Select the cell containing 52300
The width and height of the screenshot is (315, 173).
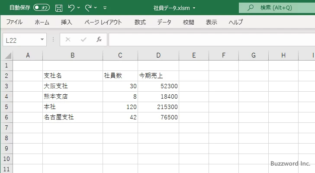[158, 86]
